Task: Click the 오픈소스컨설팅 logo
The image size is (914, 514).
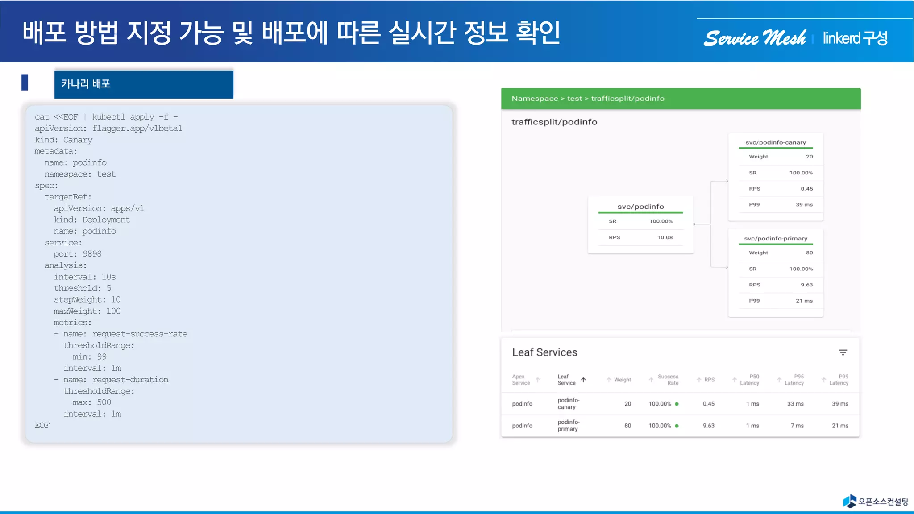Action: (875, 501)
